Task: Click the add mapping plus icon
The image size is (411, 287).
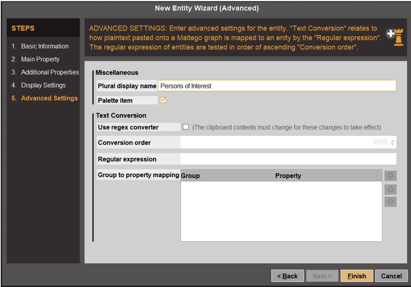Action: click(x=390, y=176)
